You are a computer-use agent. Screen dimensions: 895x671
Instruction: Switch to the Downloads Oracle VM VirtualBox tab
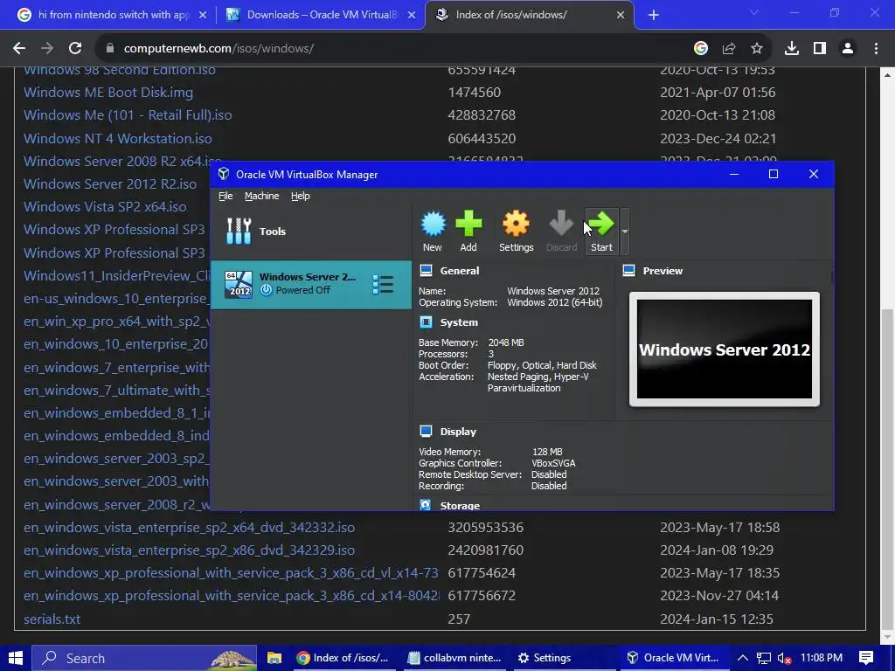tap(321, 15)
